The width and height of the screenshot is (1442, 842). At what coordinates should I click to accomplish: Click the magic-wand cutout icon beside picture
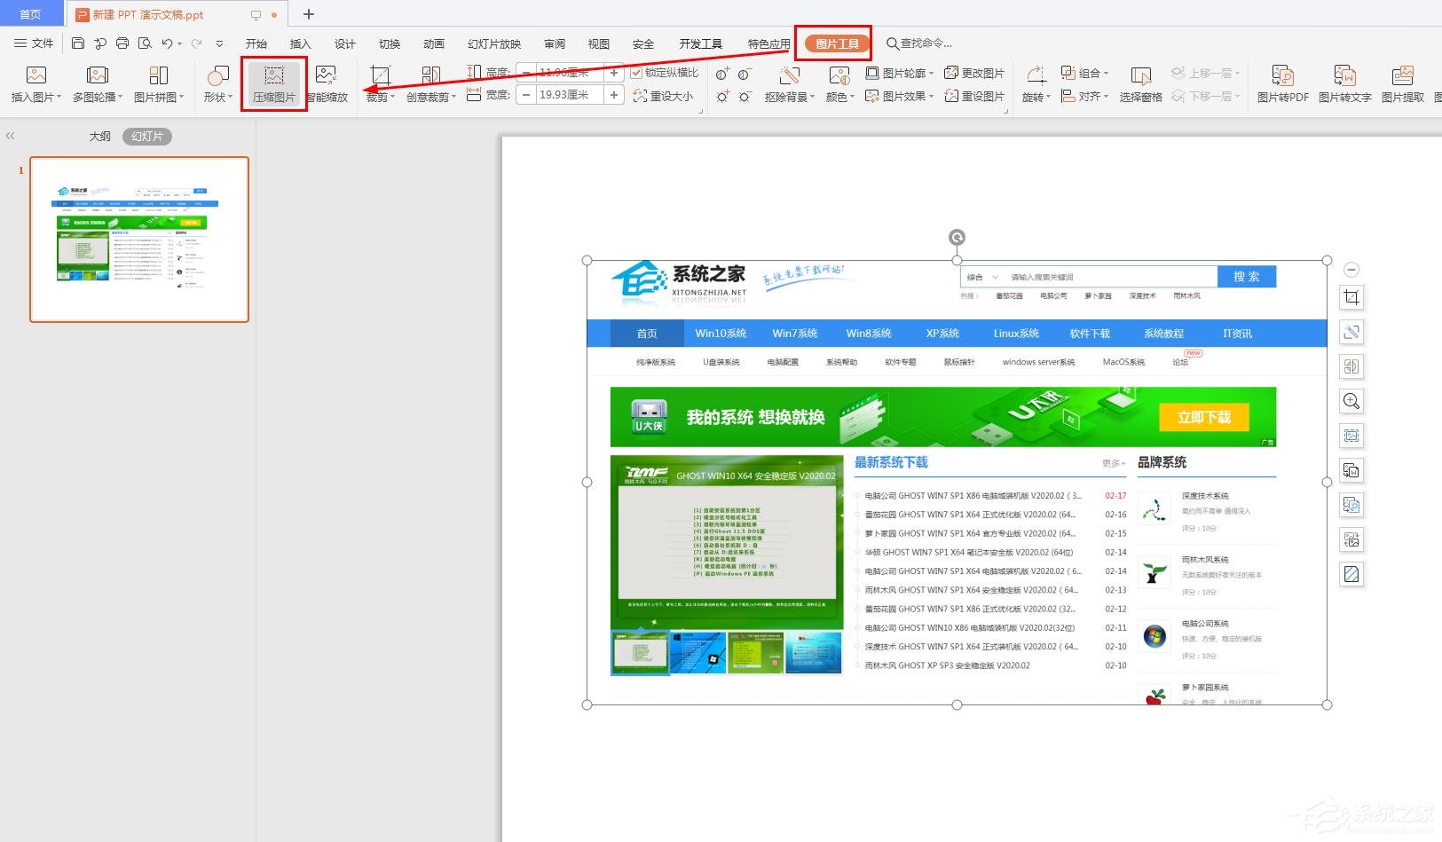(1351, 332)
